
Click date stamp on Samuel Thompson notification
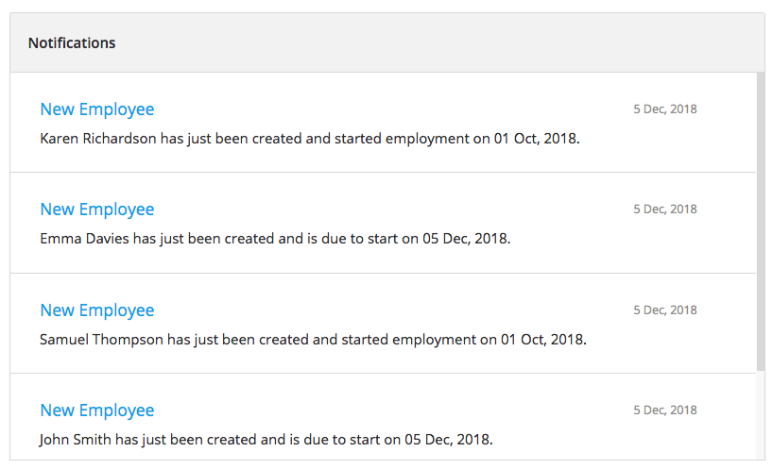tap(665, 310)
